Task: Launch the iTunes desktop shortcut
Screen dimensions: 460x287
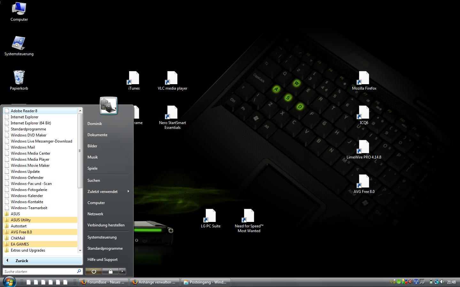Action: tap(134, 80)
